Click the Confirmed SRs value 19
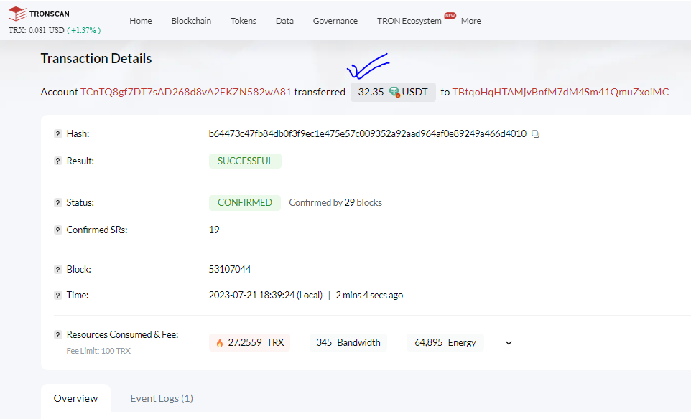Viewport: 691px width, 419px height. point(214,230)
